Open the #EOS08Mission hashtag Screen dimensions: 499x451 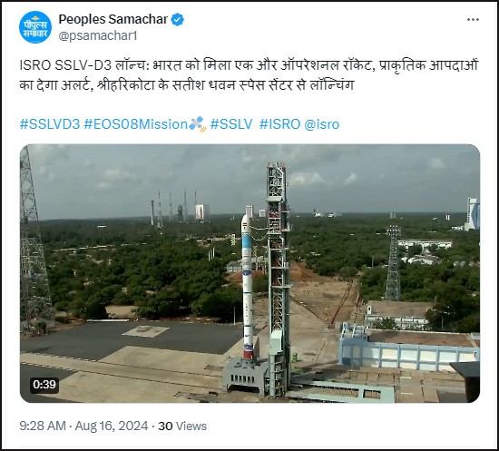pyautogui.click(x=136, y=124)
